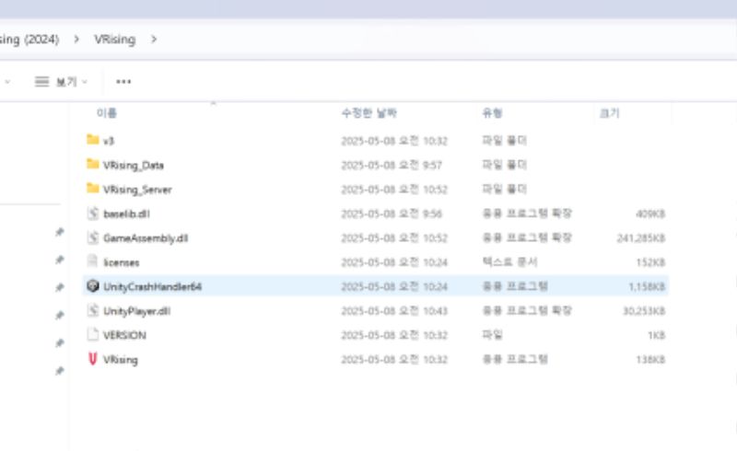737x451 pixels.
Task: Expand the chevron before VRising breadcrumb
Action: 76,40
